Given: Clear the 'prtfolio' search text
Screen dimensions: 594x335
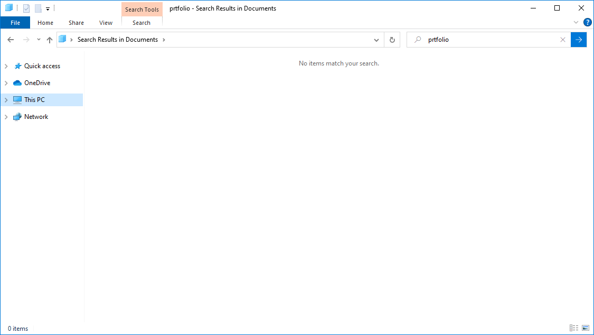Looking at the screenshot, I should click(x=563, y=40).
